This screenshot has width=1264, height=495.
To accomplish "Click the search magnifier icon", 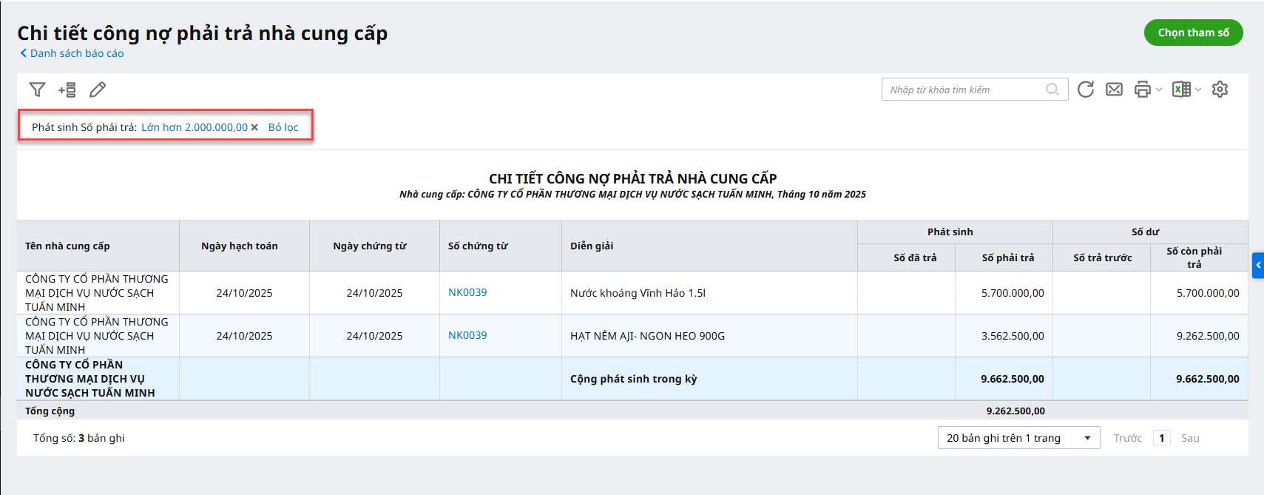I will pyautogui.click(x=1052, y=90).
